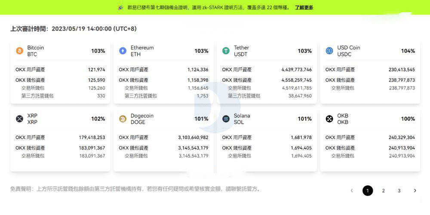Click the Tether USDT card title
430x215 pixels.
241,51
